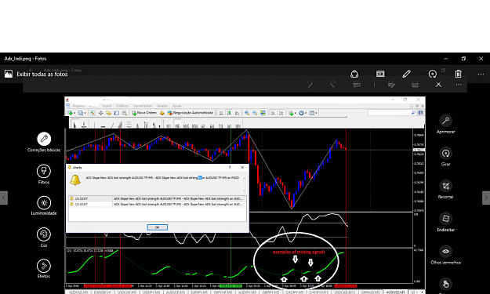Click the compare with original icon
490x294 pixels.
tap(357, 85)
